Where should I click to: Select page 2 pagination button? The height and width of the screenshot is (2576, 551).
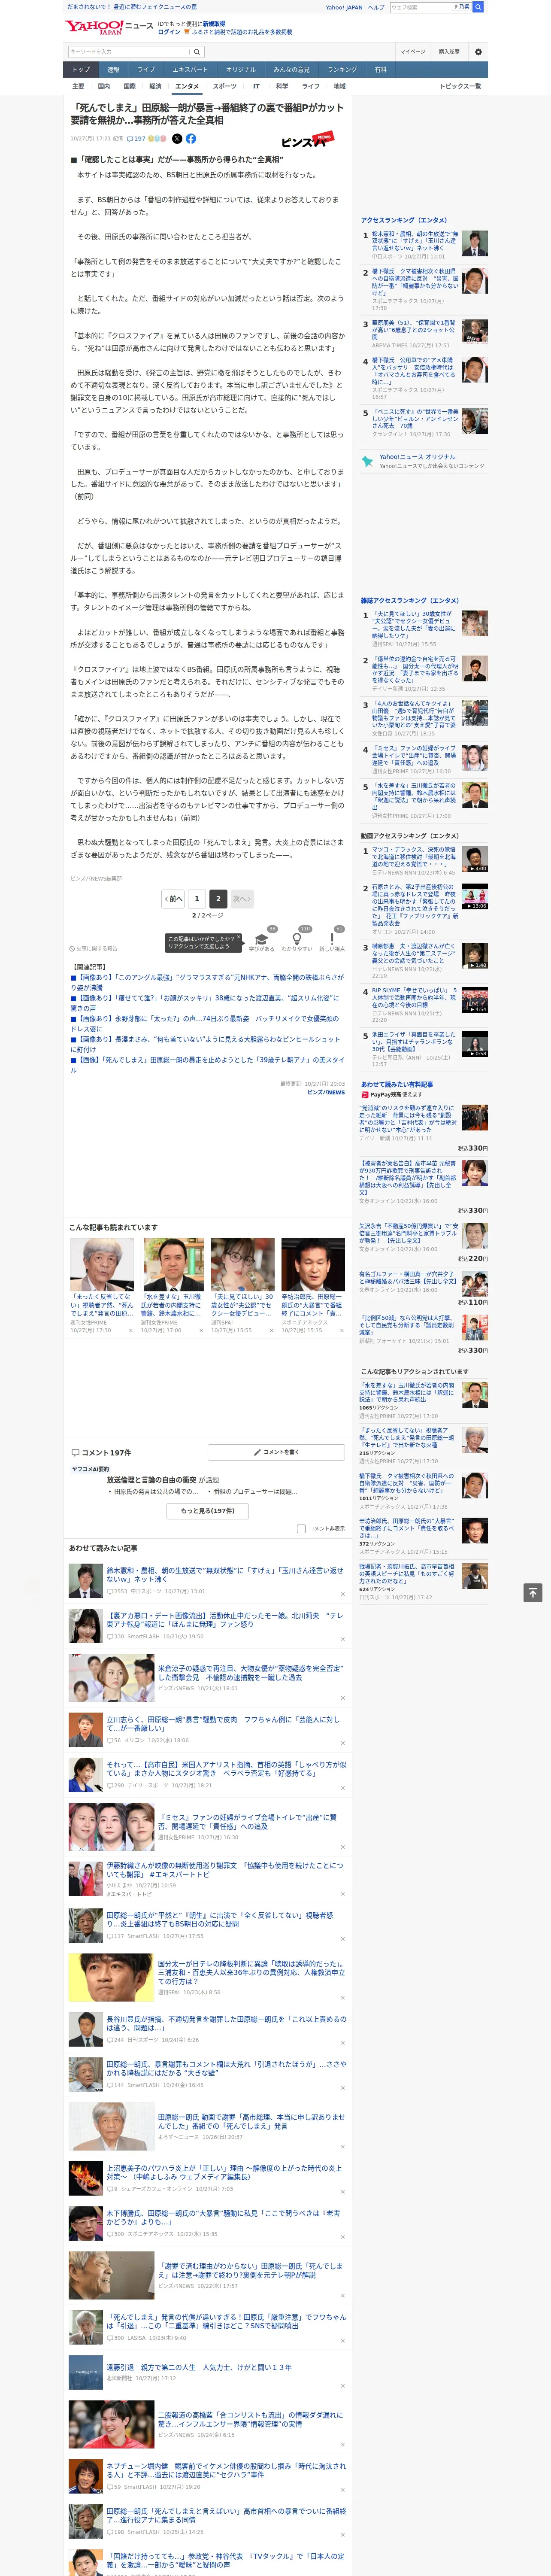click(218, 898)
